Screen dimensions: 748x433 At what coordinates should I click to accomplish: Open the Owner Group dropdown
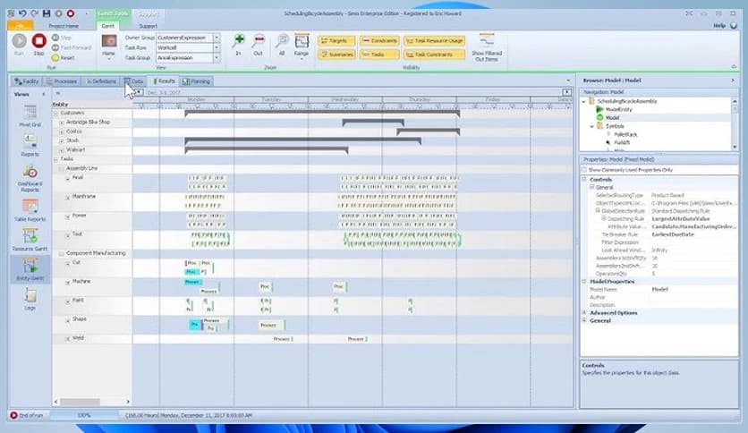pos(217,38)
